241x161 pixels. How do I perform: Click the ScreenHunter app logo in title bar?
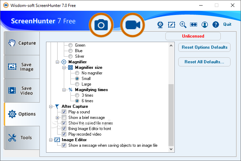coord(6,5)
